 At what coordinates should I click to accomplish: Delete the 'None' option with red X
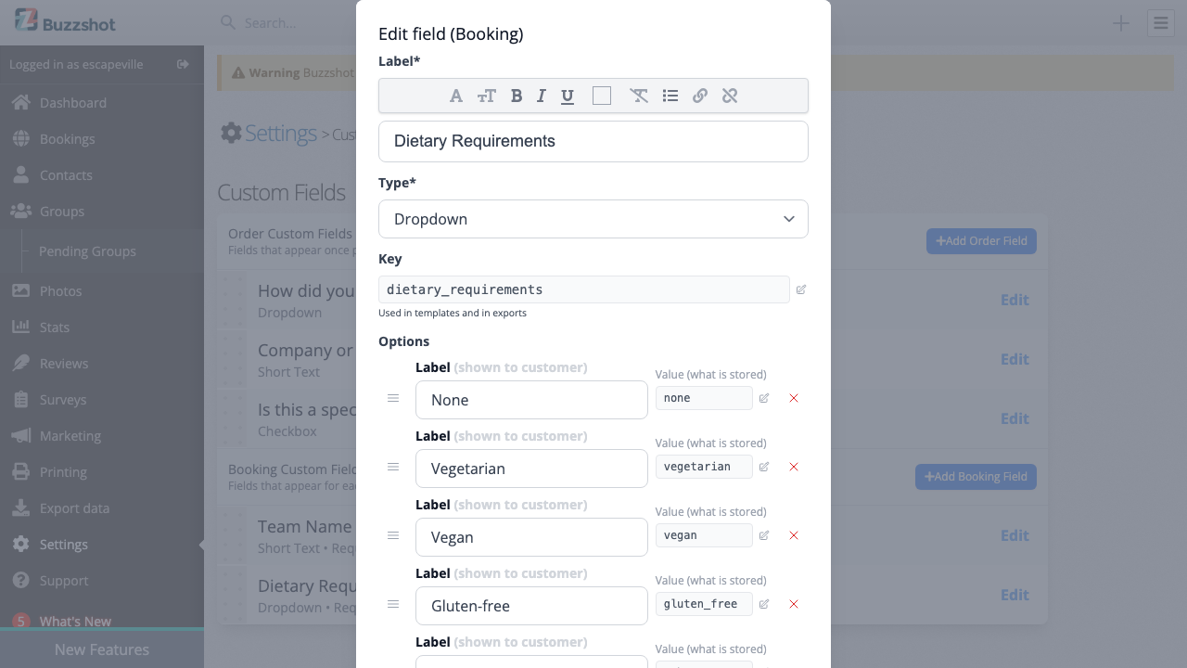(x=794, y=398)
